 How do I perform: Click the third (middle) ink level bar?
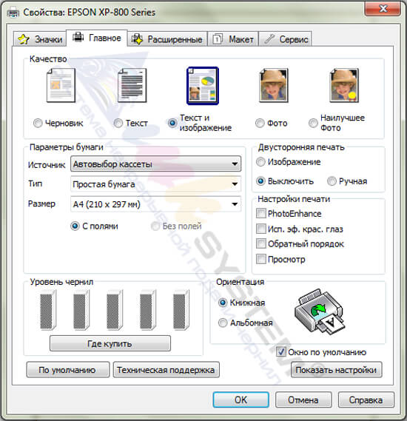115,310
